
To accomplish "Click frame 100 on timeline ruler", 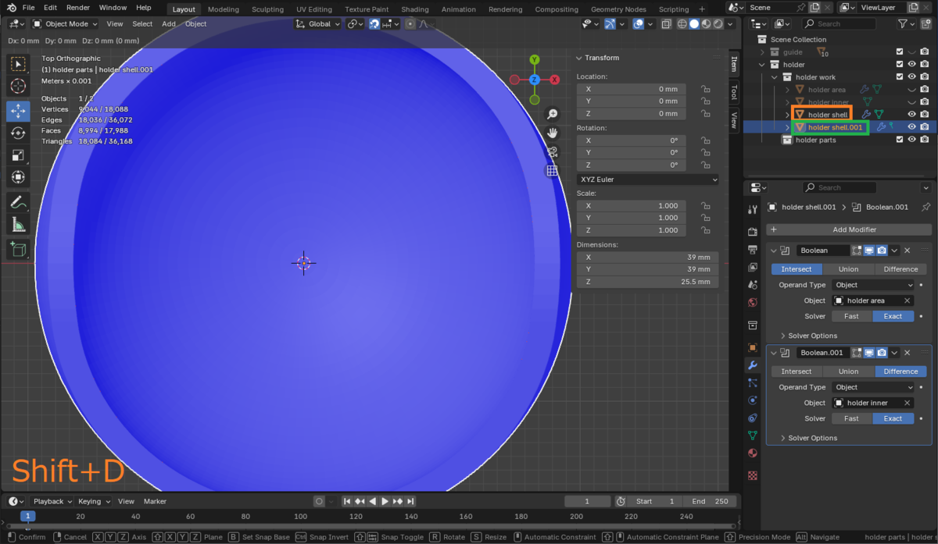I will click(300, 517).
